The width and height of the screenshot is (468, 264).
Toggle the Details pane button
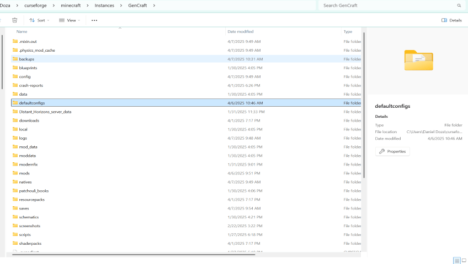click(x=451, y=20)
